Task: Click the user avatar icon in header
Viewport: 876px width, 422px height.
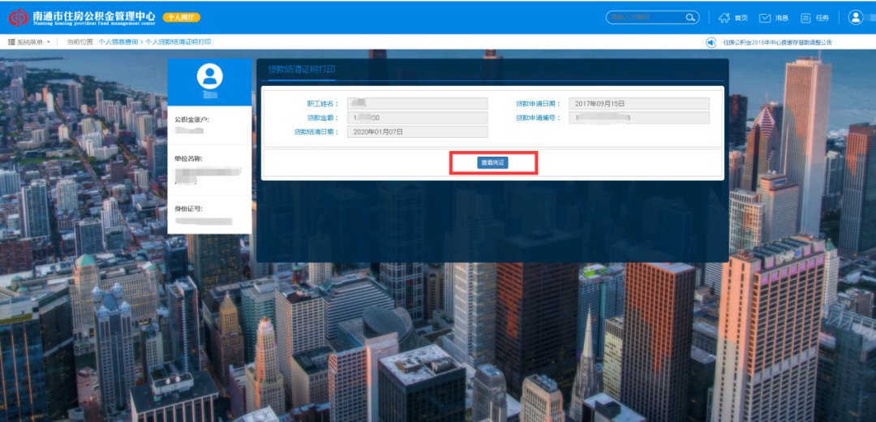Action: [x=856, y=17]
